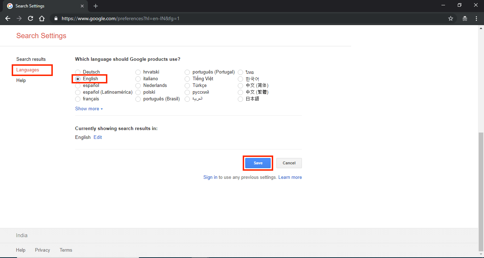Choose italiano as language
Screen dimensions: 484x258
(x=138, y=79)
